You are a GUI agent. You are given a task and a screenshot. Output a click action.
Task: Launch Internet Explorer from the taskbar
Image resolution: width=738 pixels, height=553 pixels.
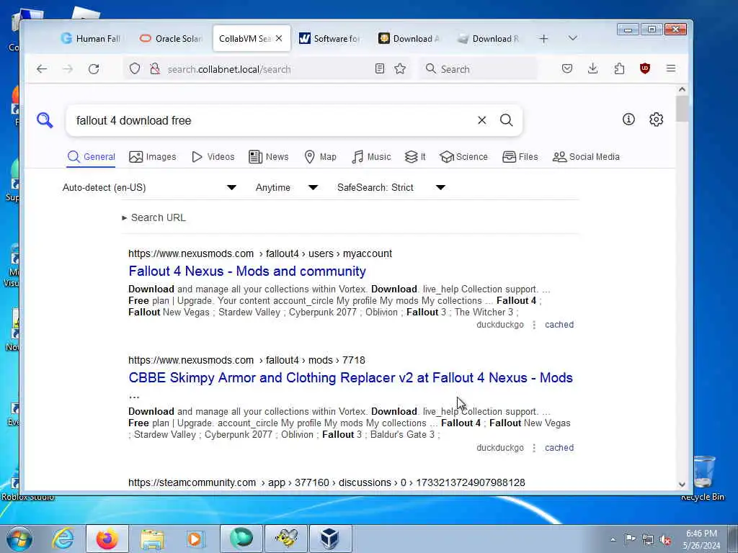point(63,539)
